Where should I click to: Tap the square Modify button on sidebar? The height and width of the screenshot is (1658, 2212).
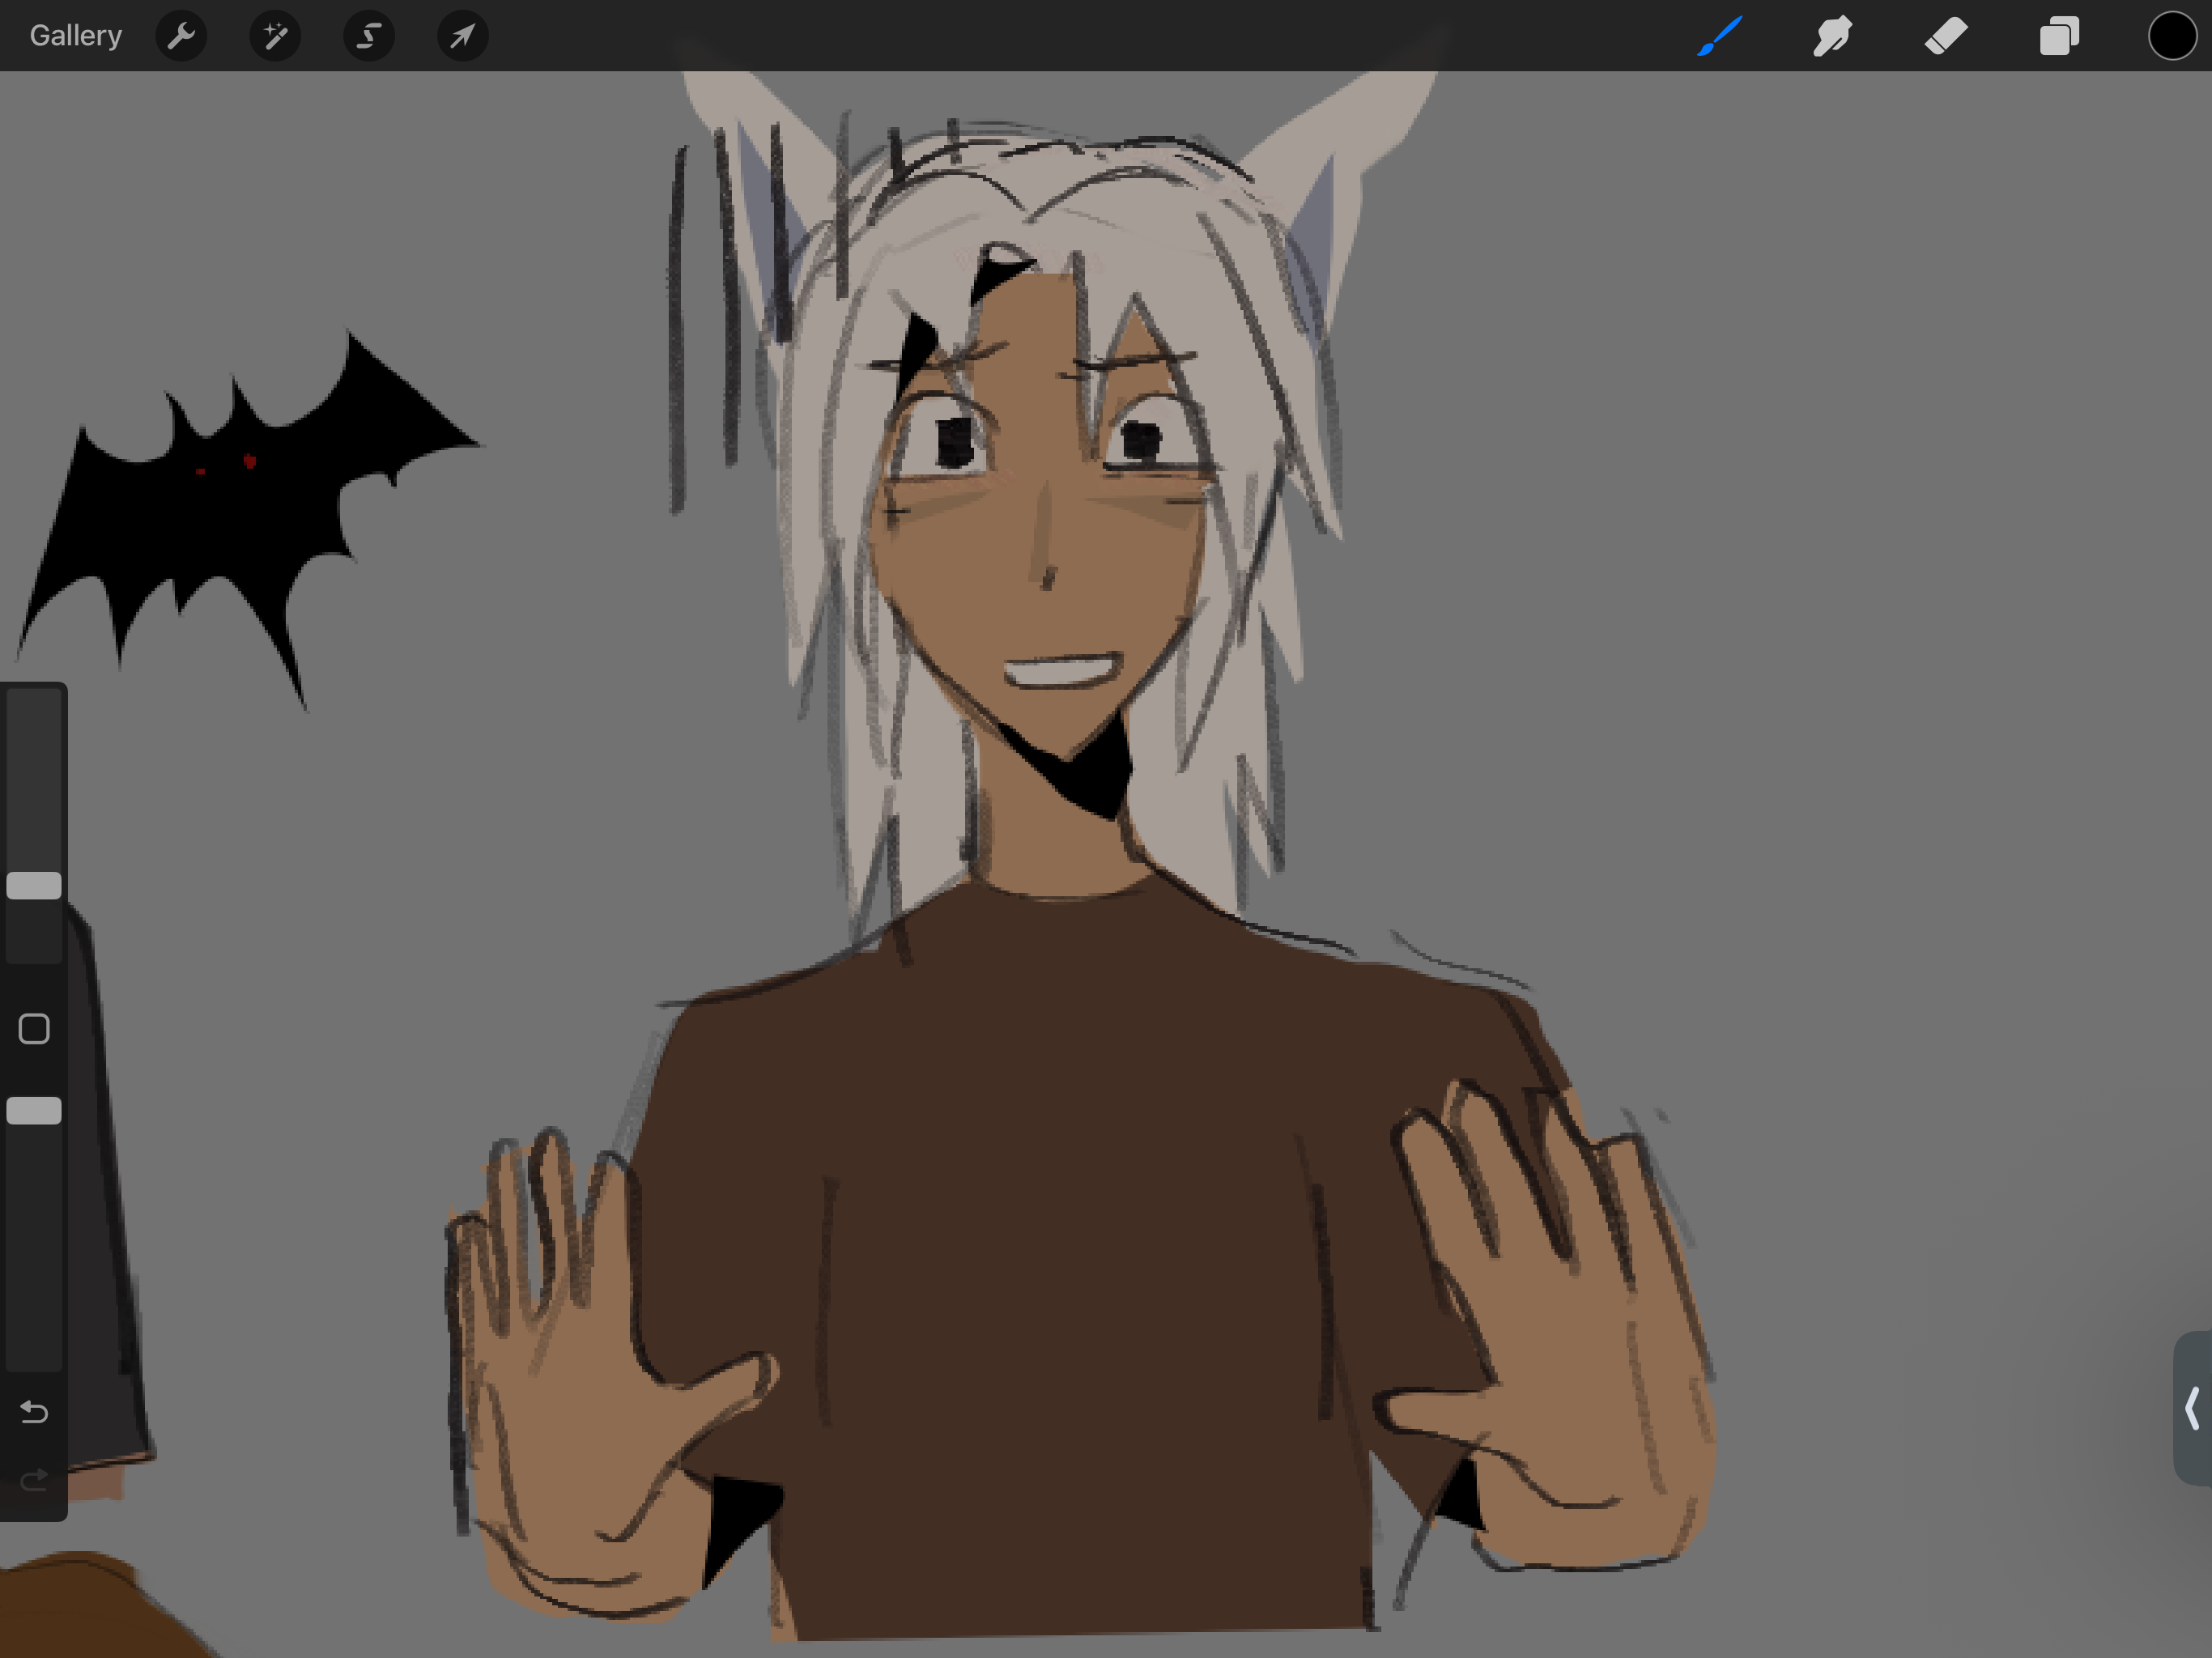click(x=34, y=1028)
